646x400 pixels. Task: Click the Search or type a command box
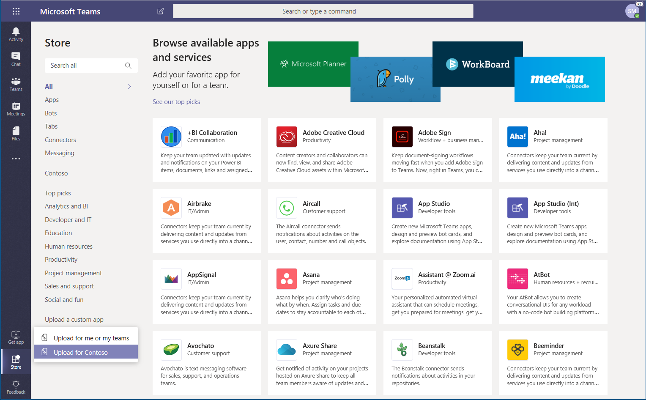click(x=323, y=11)
